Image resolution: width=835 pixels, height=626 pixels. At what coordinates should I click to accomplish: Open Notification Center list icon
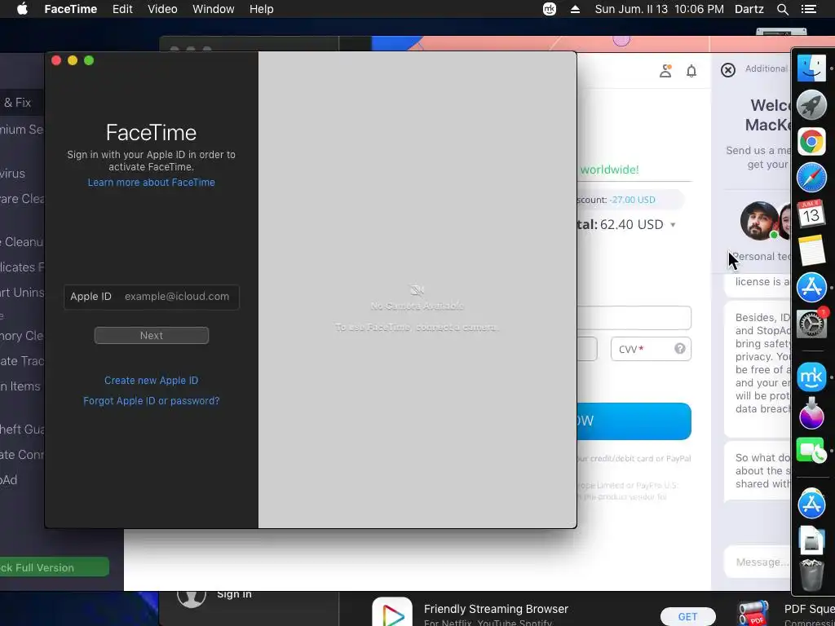(808, 9)
